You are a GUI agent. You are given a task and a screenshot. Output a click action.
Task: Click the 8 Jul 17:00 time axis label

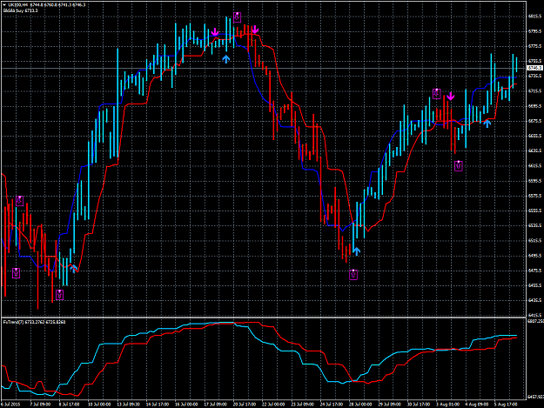tap(69, 405)
